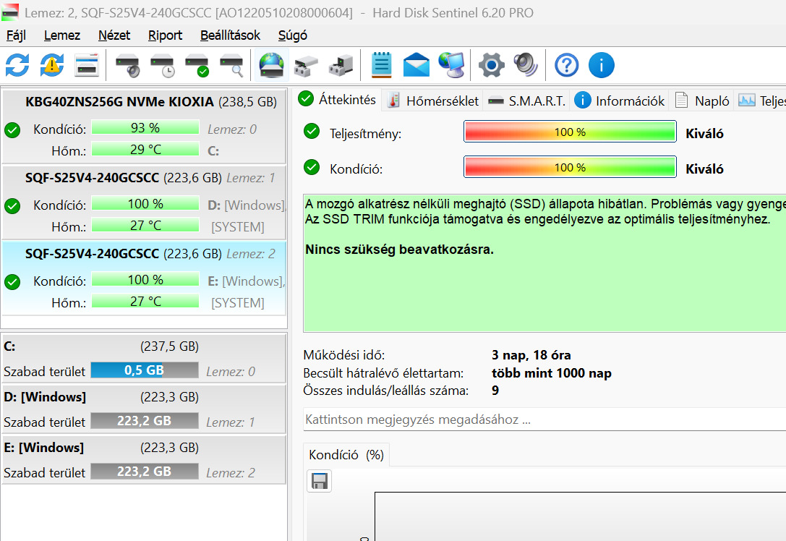Click the refresh with warning alert icon

point(52,65)
